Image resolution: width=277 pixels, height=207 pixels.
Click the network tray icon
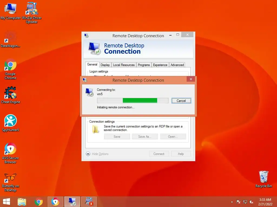[245, 202]
